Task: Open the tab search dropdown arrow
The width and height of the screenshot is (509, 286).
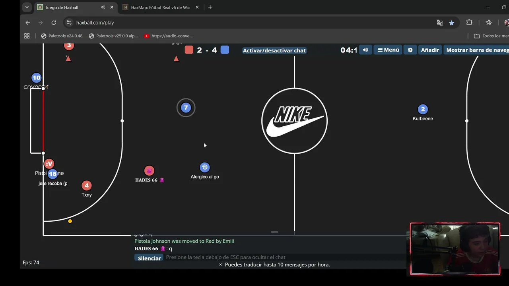Action: (x=27, y=7)
